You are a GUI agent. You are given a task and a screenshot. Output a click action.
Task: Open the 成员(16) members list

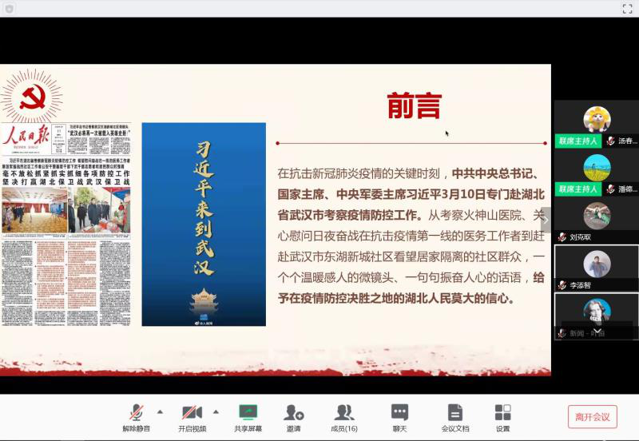pyautogui.click(x=344, y=417)
